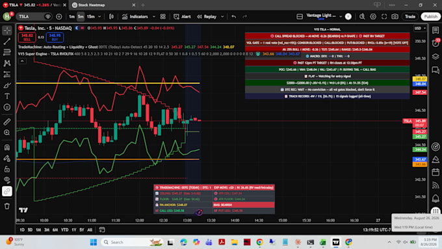Image resolution: width=442 pixels, height=249 pixels.
Task: Open a new tab with plus
Action: [143, 5]
